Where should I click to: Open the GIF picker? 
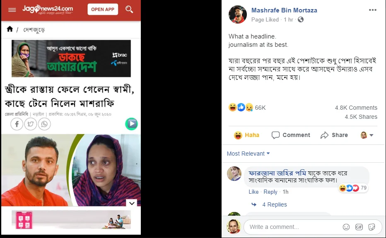point(359,227)
